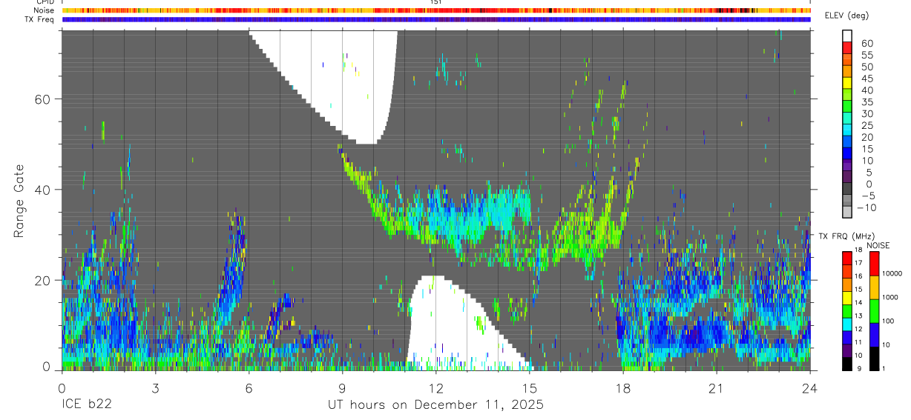911x420 pixels.
Task: Click the '24' hour tick label on the UT axis
Action: tap(809, 387)
